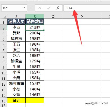Select the cell containing 张三
Screen dimensions: 110x107
click(16, 50)
